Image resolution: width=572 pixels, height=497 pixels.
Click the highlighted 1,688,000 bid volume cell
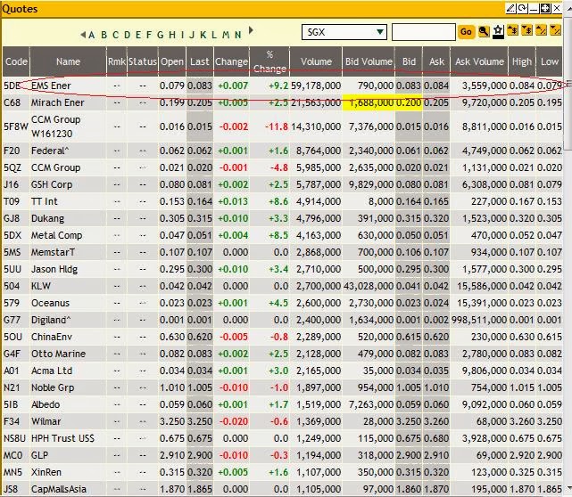pyautogui.click(x=369, y=102)
